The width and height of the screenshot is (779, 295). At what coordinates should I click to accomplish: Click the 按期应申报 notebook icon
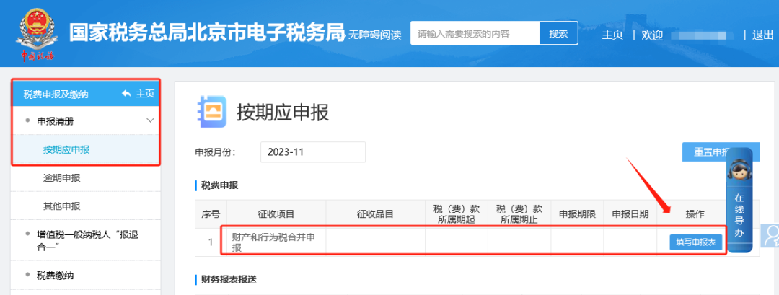(x=211, y=112)
